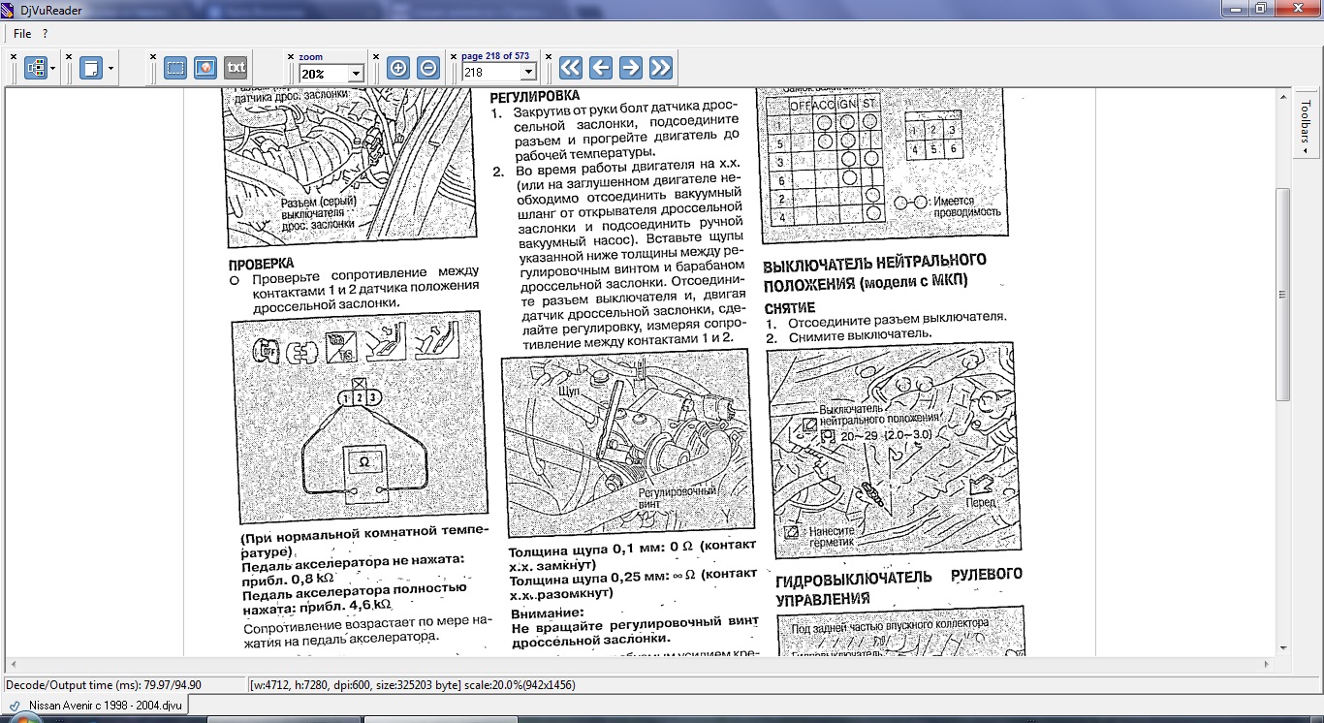Click the vertical scrollbar up arrow
This screenshot has height=723, width=1324.
pyautogui.click(x=1283, y=95)
